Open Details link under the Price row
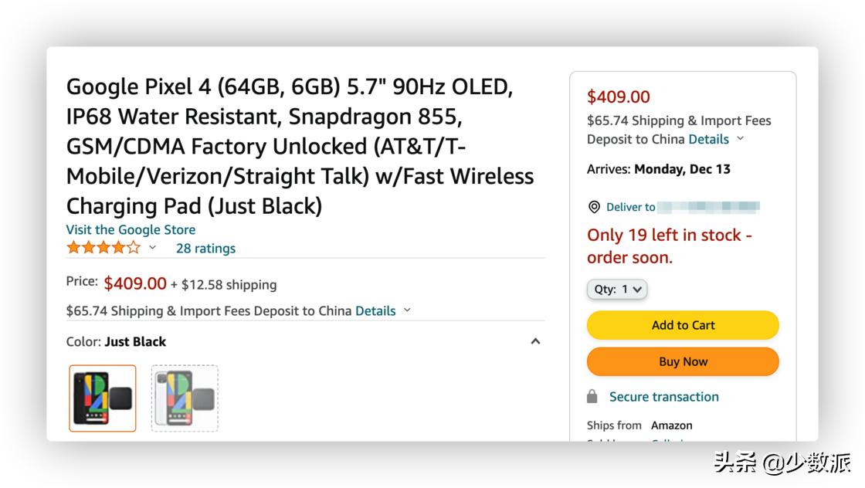The height and width of the screenshot is (488, 865). click(375, 310)
